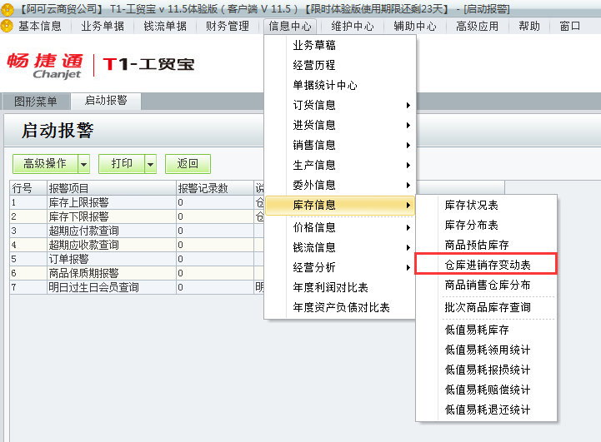Open 低值易耗领用统计 submenu item
Image resolution: width=601 pixels, height=442 pixels.
point(486,350)
